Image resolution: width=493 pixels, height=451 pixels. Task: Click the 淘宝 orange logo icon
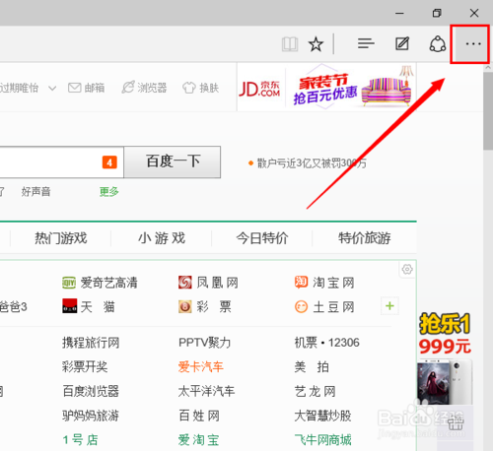301,282
